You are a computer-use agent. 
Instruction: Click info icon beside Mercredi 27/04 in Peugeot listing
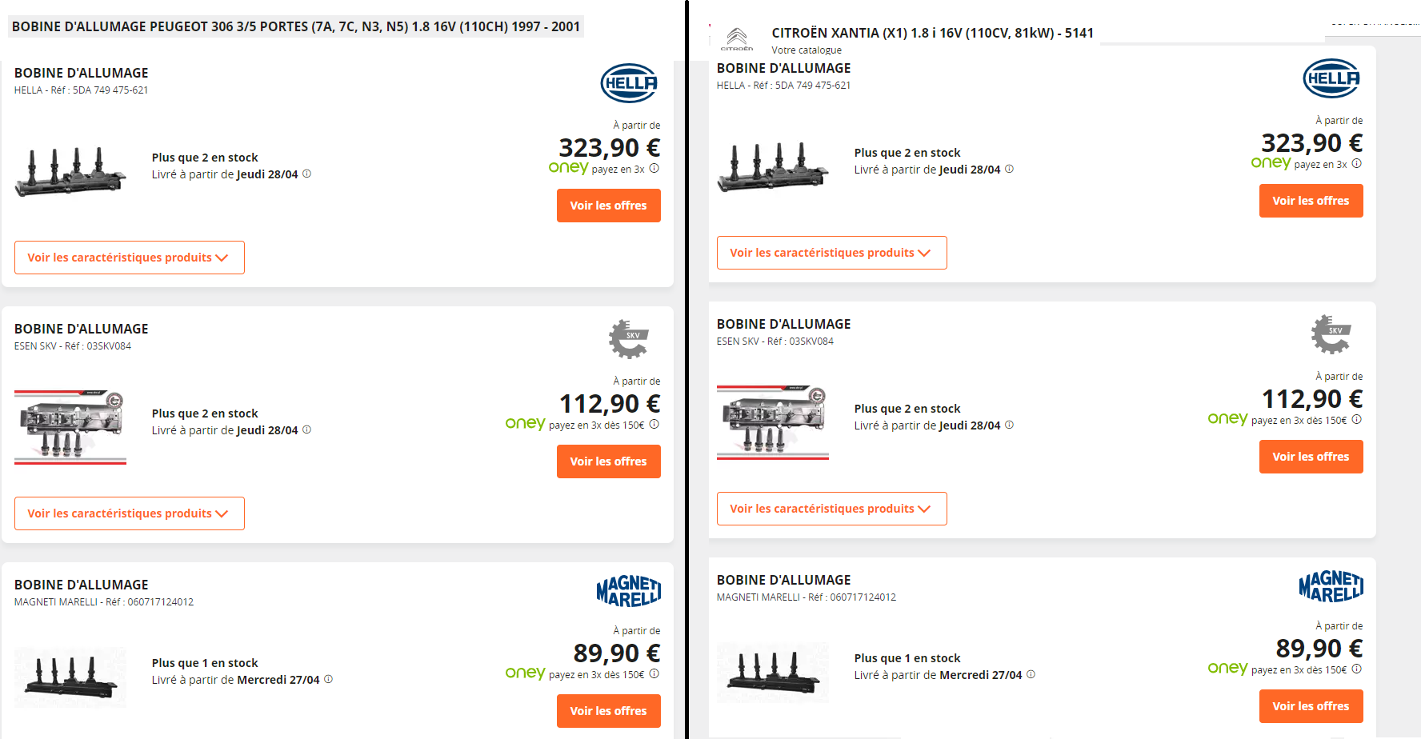click(328, 679)
